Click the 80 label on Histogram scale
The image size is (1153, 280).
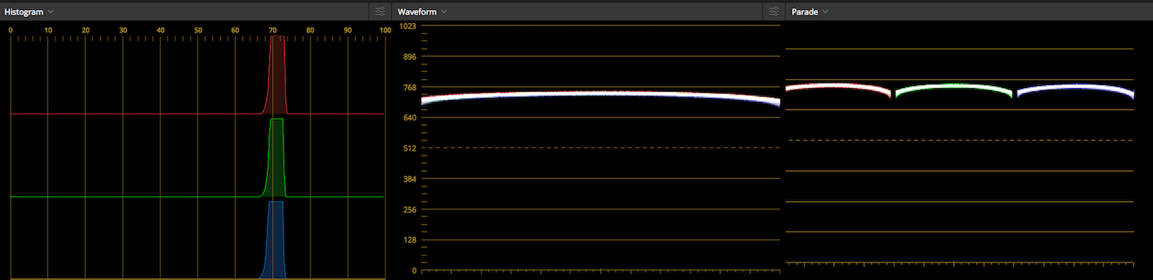[x=311, y=30]
